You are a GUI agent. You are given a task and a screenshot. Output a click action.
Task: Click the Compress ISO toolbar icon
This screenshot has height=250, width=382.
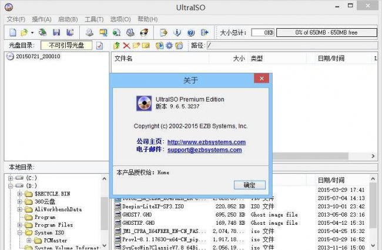pyautogui.click(x=103, y=33)
